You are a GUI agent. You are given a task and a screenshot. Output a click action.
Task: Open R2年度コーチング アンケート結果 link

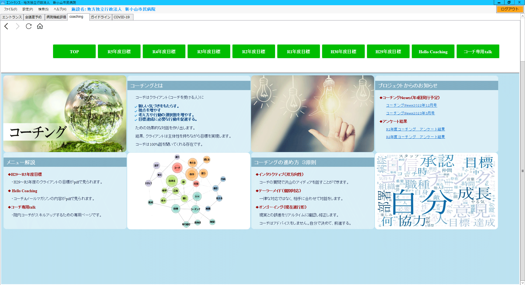pyautogui.click(x=415, y=137)
